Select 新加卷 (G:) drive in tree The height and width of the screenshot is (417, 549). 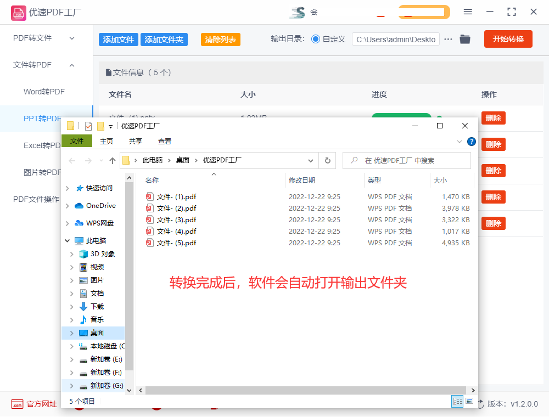tap(107, 386)
